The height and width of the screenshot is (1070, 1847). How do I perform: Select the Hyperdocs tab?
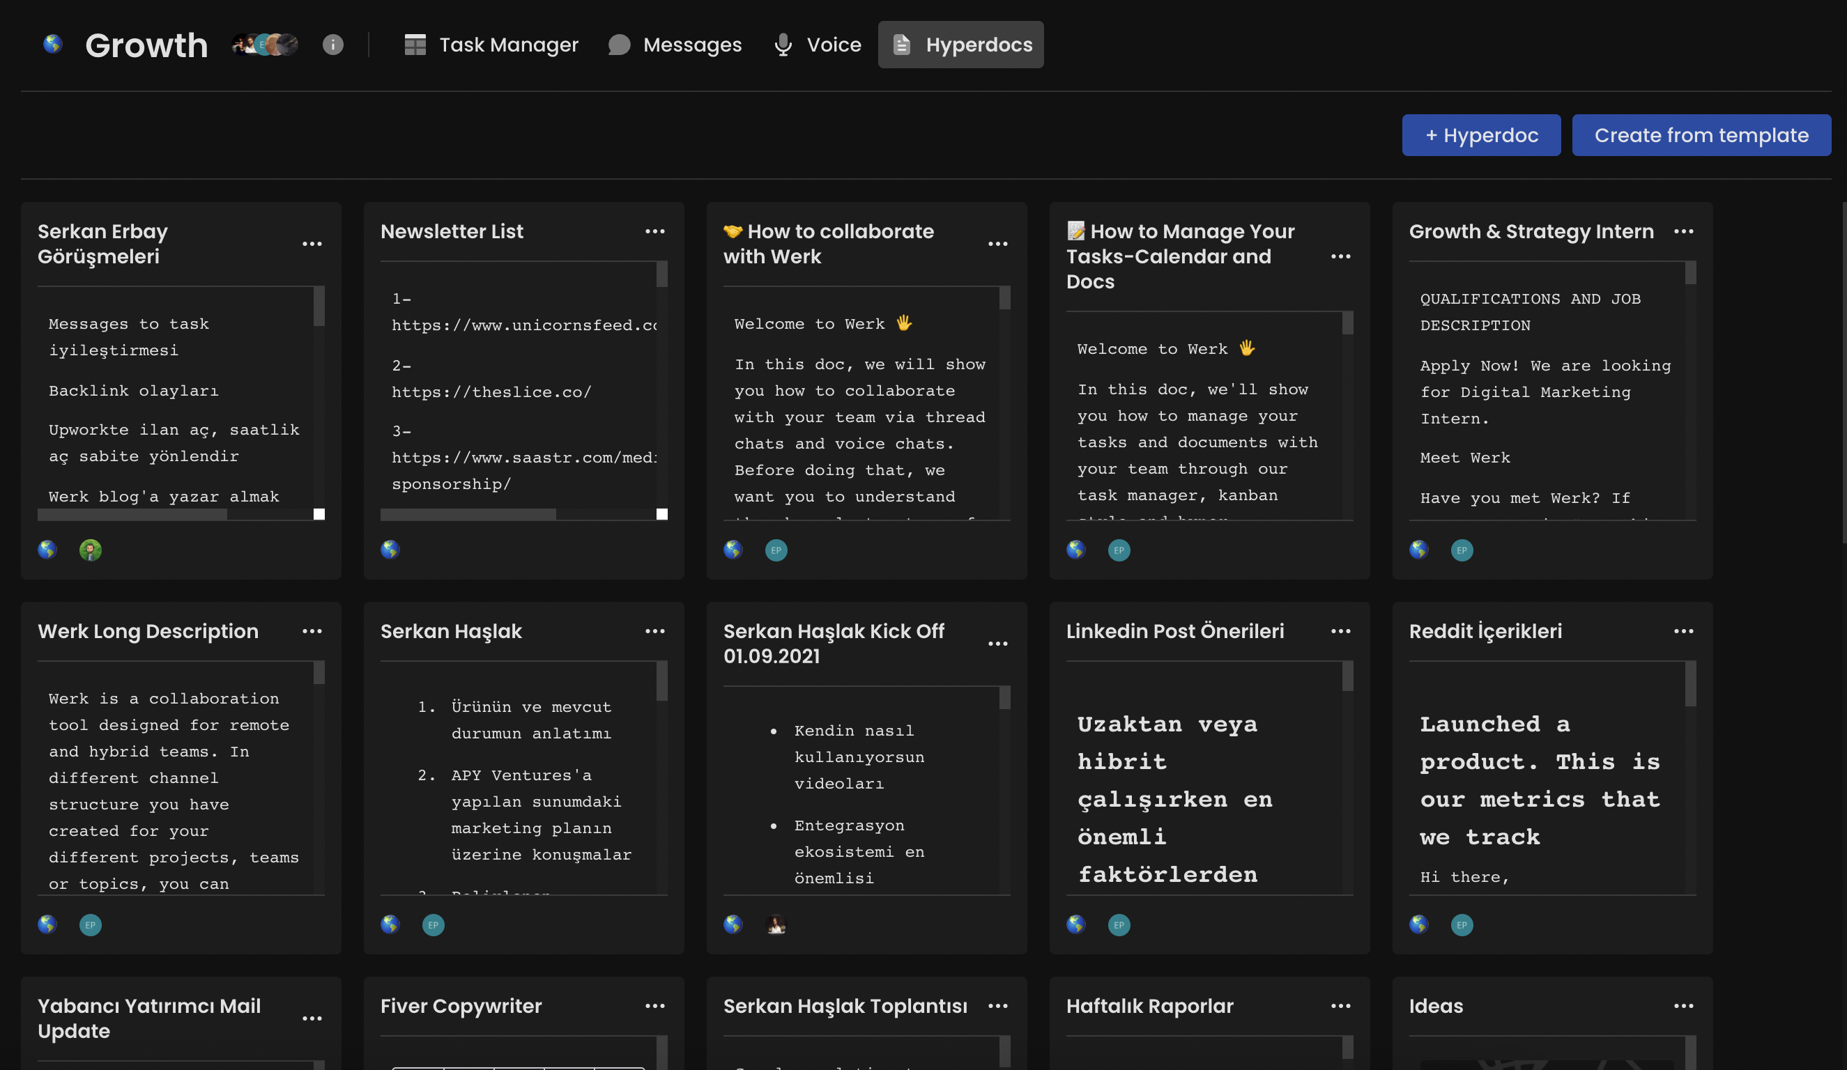coord(961,45)
